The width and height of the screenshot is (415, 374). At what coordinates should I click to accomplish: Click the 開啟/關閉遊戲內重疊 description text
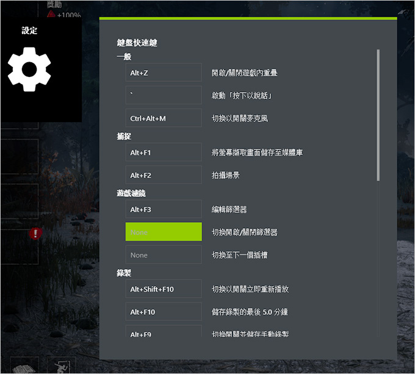pyautogui.click(x=244, y=73)
